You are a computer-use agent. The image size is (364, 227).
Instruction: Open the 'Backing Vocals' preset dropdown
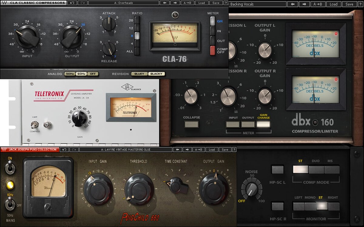coord(258,4)
